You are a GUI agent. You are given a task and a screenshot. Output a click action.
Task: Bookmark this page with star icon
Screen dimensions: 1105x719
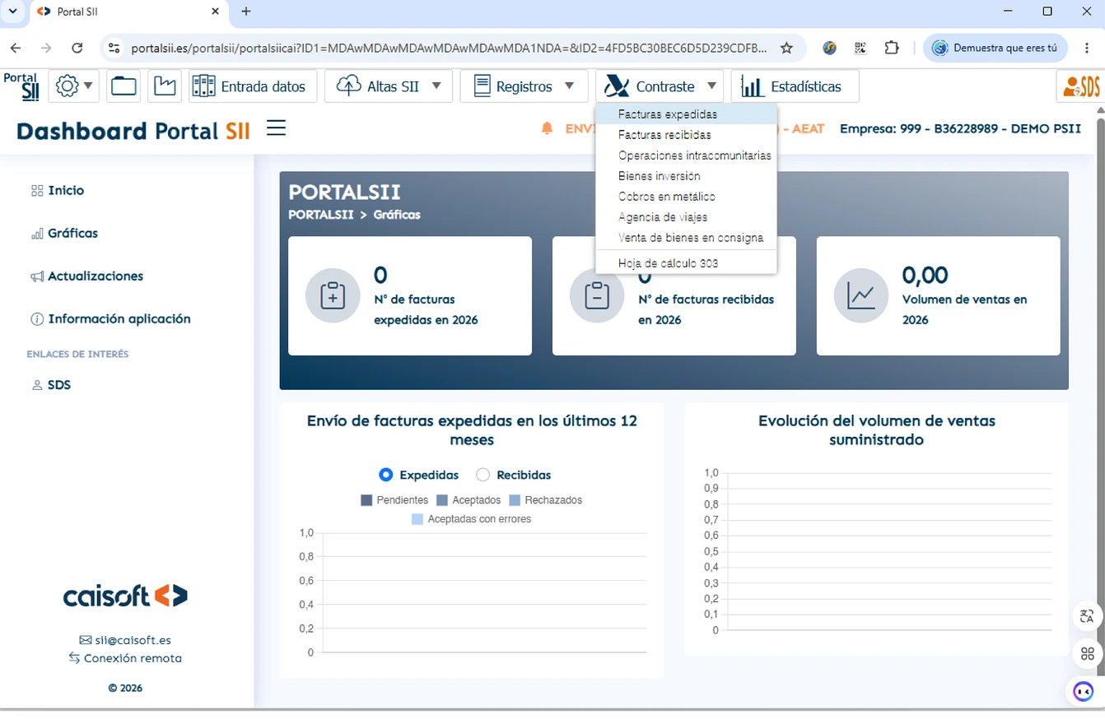pyautogui.click(x=786, y=48)
